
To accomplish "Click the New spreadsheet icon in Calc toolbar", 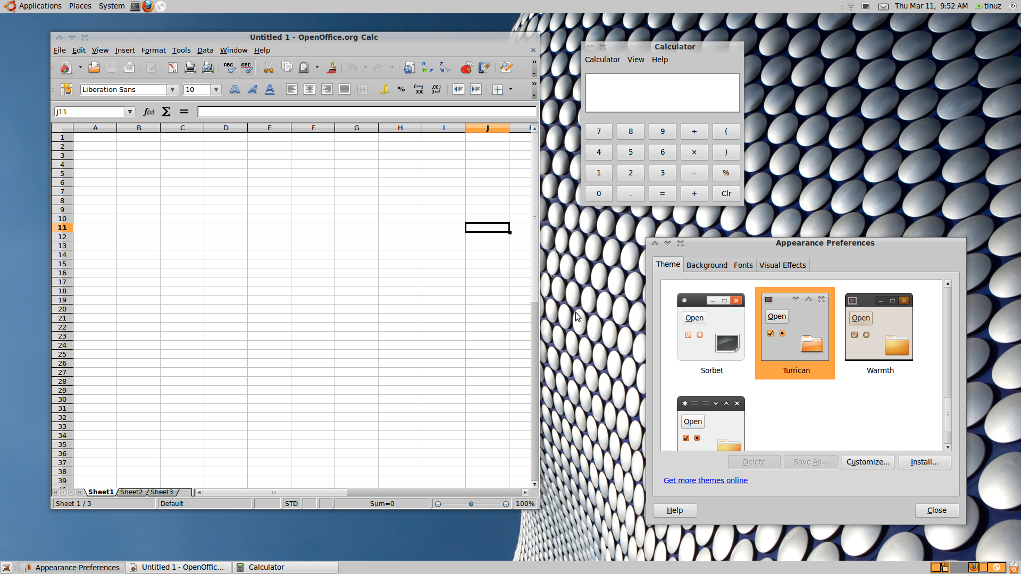I will (x=65, y=67).
